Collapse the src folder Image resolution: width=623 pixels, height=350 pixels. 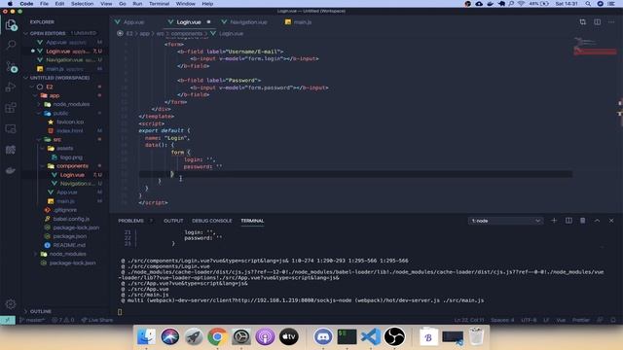[57, 140]
